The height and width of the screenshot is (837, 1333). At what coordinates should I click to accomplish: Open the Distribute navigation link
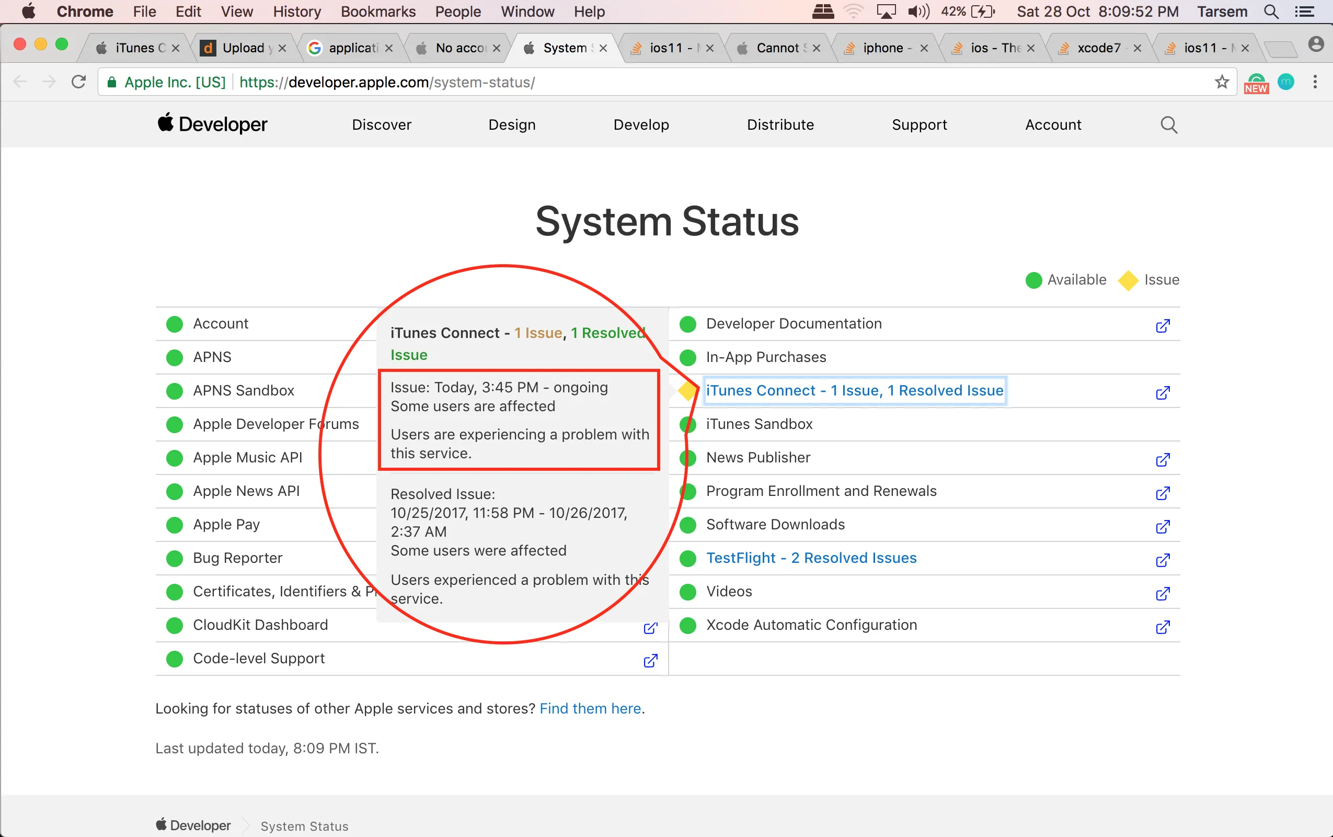(x=780, y=125)
